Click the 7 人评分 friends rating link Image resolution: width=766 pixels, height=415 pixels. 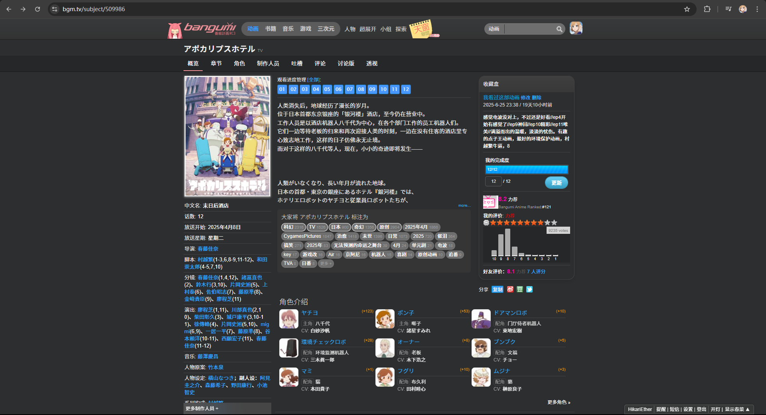pos(536,271)
